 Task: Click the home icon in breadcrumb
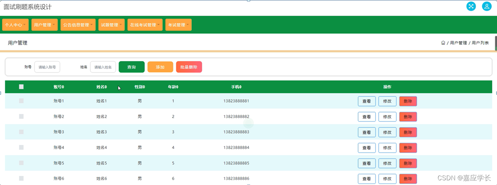[443, 43]
